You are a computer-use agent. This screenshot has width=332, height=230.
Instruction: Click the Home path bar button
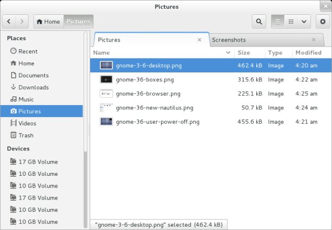click(x=48, y=22)
